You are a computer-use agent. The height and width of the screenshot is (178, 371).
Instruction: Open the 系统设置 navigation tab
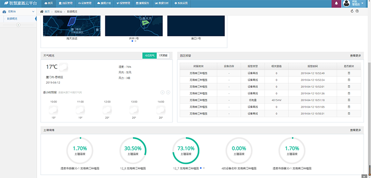tap(181, 3)
